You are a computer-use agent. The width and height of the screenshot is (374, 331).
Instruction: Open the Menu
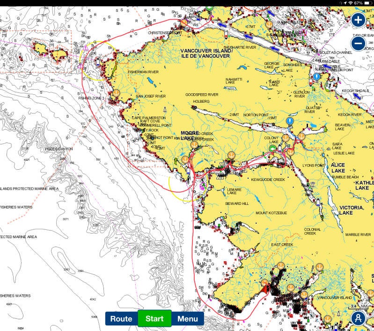(x=188, y=318)
